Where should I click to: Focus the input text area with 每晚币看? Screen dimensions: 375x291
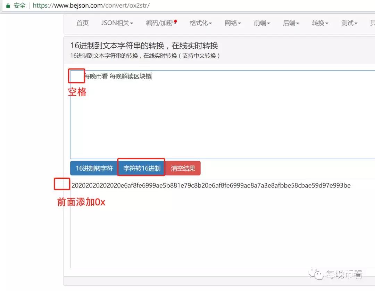(223, 114)
